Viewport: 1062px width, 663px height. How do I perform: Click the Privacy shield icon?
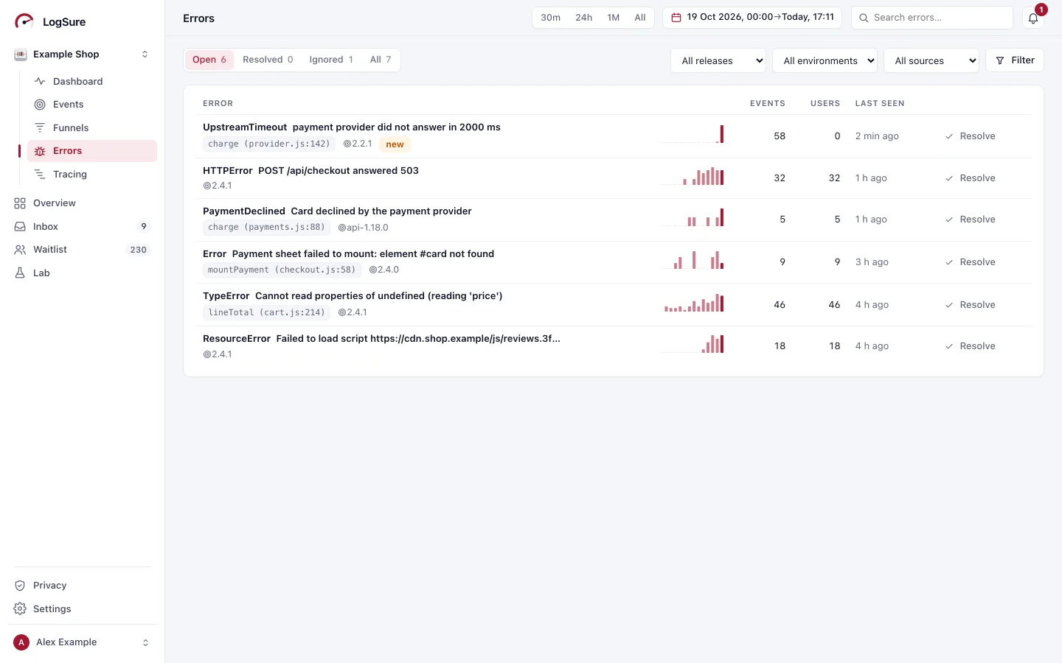click(x=20, y=586)
